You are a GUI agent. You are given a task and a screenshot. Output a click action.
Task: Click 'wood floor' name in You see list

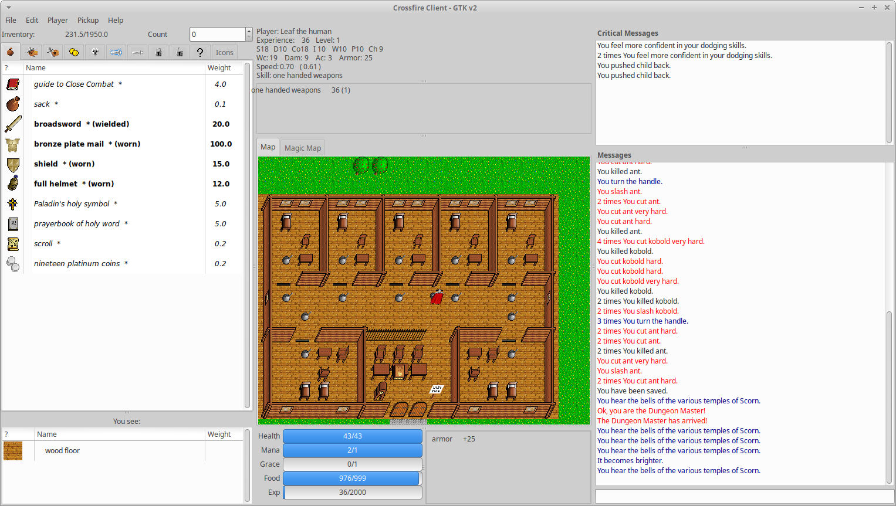[x=62, y=451]
